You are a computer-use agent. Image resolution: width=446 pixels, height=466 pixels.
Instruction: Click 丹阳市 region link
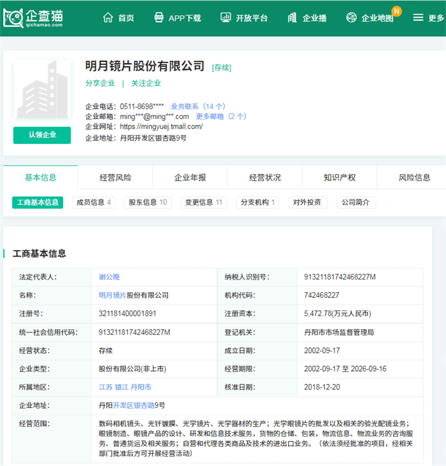tap(141, 387)
